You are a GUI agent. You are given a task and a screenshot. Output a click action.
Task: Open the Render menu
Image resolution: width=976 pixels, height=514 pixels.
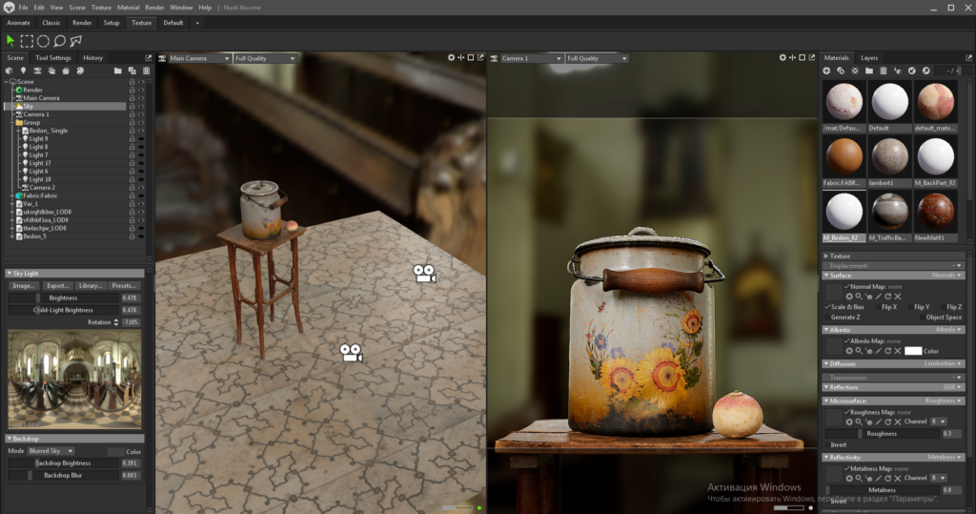point(154,8)
